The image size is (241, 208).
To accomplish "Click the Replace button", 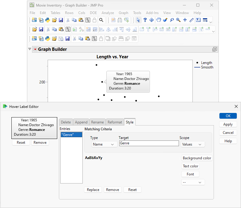I will point(93,190).
